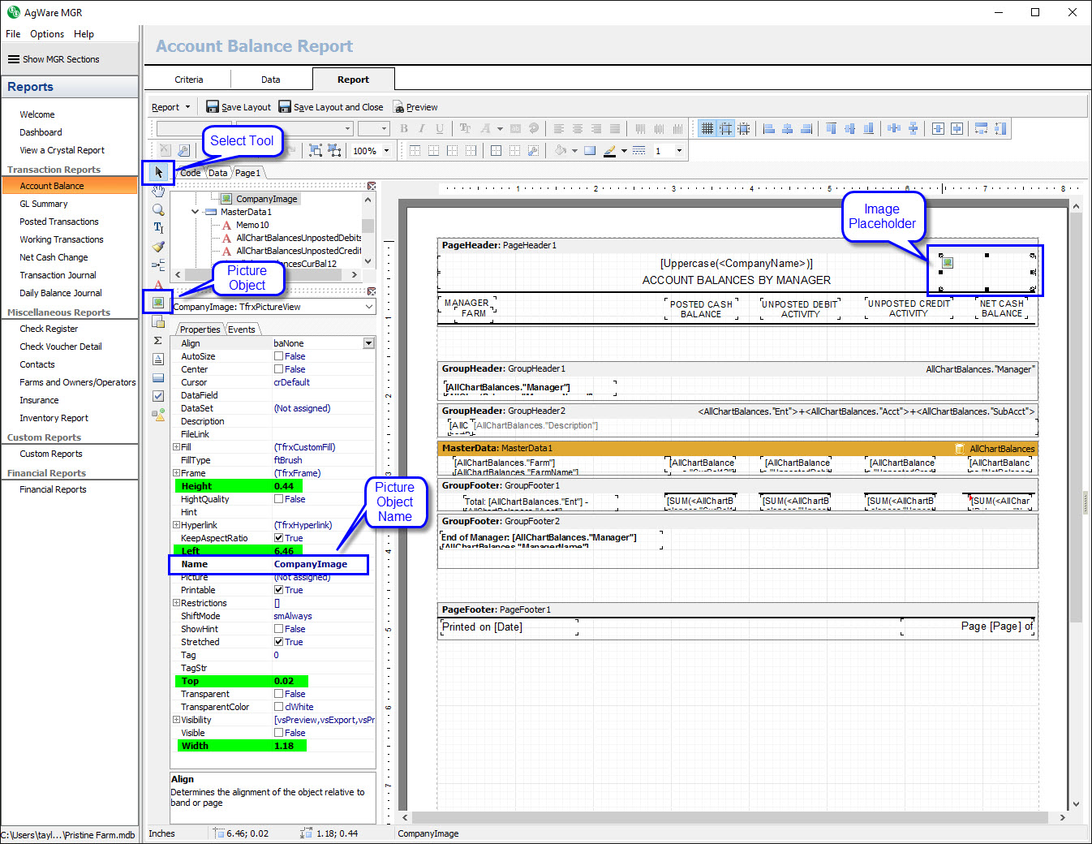The height and width of the screenshot is (844, 1092).
Task: Switch to the Criteria tab
Action: click(x=188, y=80)
